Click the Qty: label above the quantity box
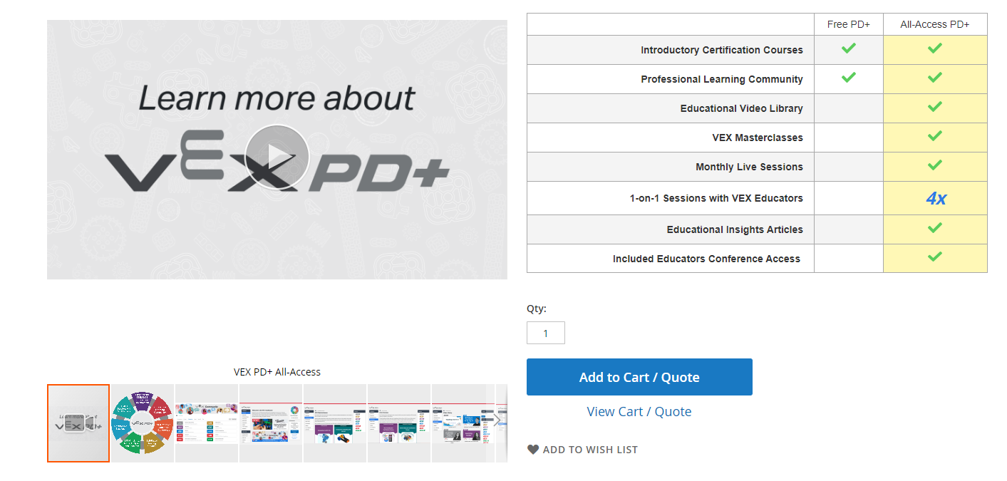This screenshot has width=1007, height=481. pyautogui.click(x=537, y=309)
